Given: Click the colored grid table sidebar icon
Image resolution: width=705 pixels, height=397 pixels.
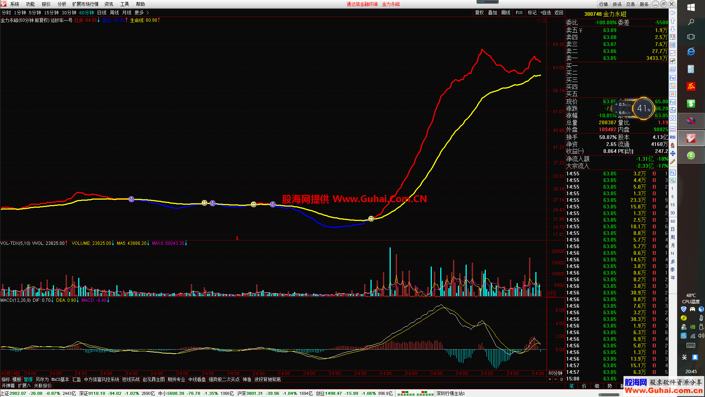Looking at the screenshot, I should pos(673,45).
